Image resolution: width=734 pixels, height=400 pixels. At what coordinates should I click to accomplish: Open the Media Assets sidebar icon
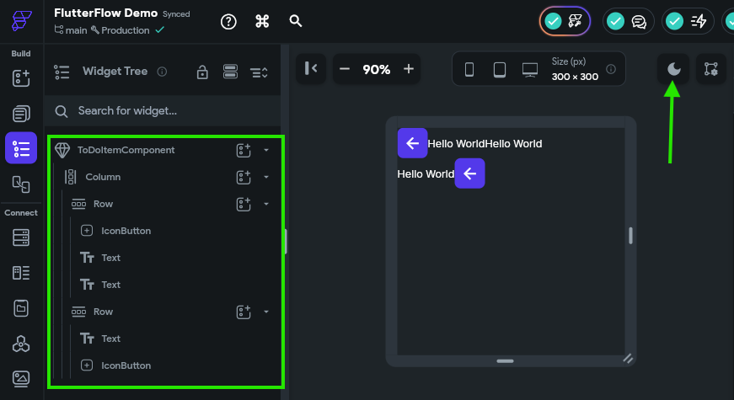(21, 378)
